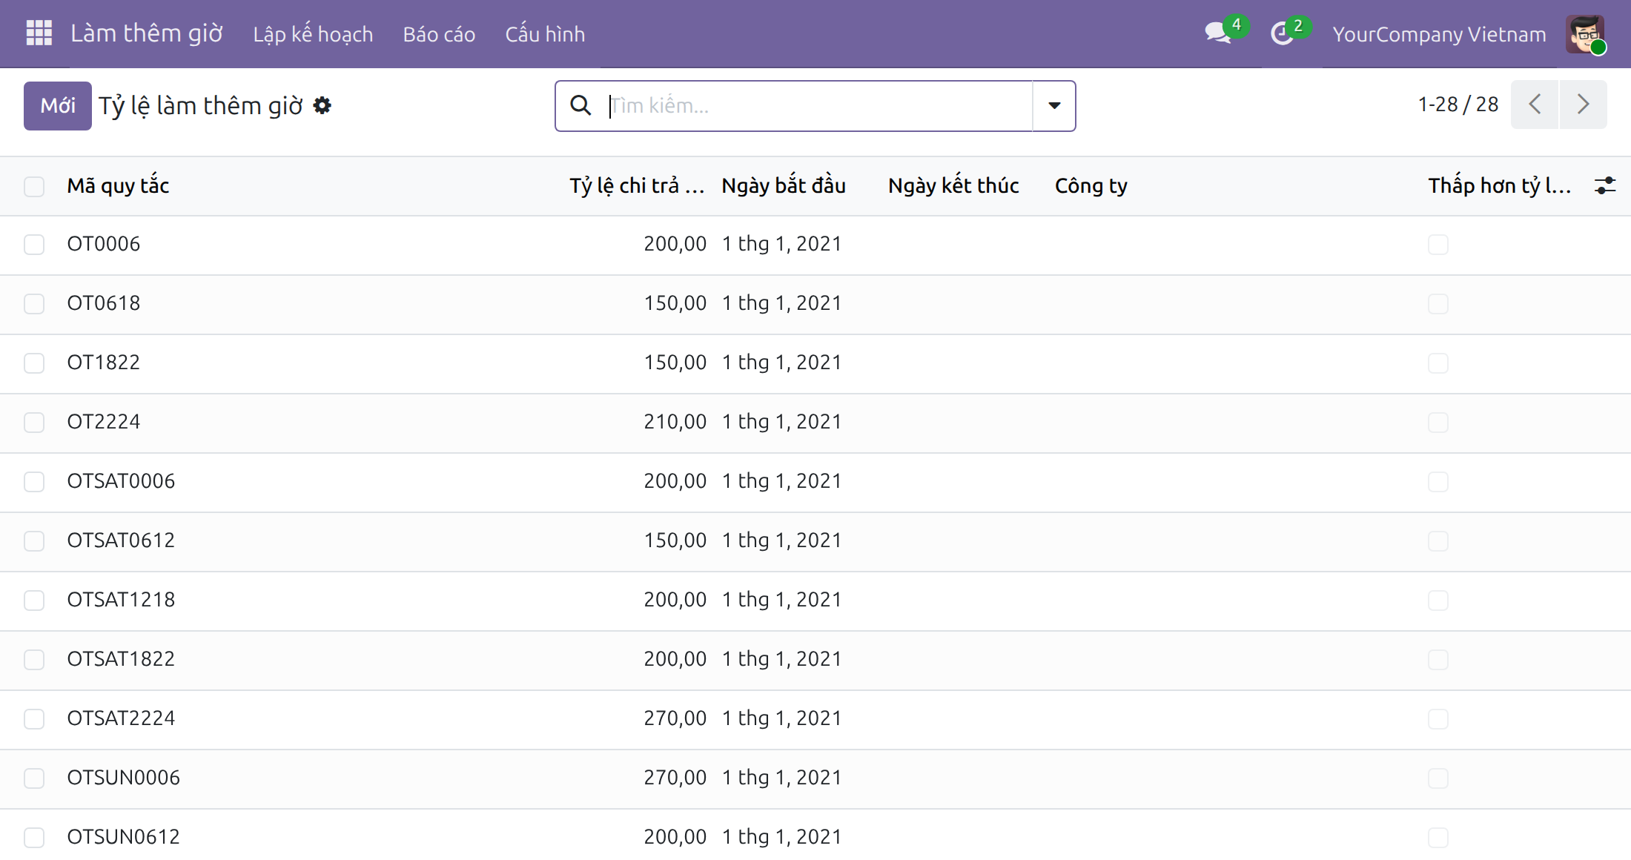The height and width of the screenshot is (860, 1631).
Task: Open the activities clock icon
Action: pyautogui.click(x=1282, y=33)
